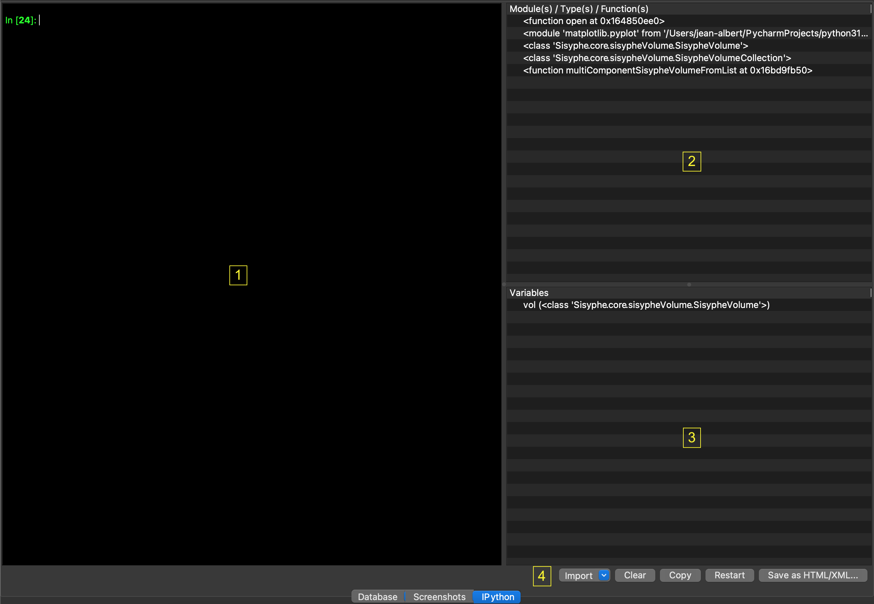Select the SisypheVolumeCollection class row
This screenshot has width=874, height=604.
(x=689, y=58)
